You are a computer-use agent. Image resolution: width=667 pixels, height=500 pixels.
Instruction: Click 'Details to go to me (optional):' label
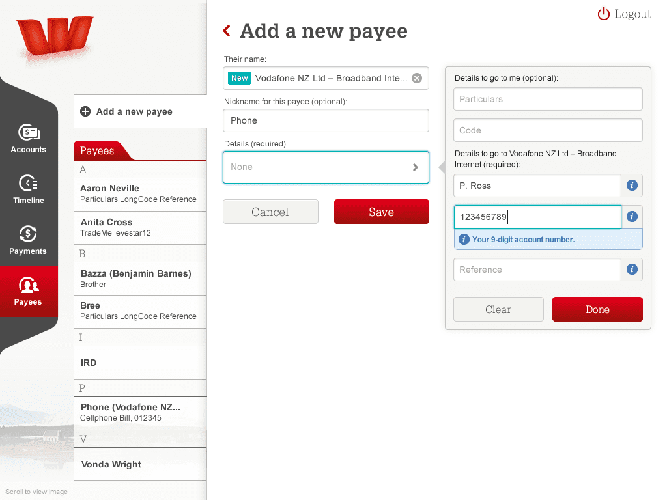[x=506, y=78]
